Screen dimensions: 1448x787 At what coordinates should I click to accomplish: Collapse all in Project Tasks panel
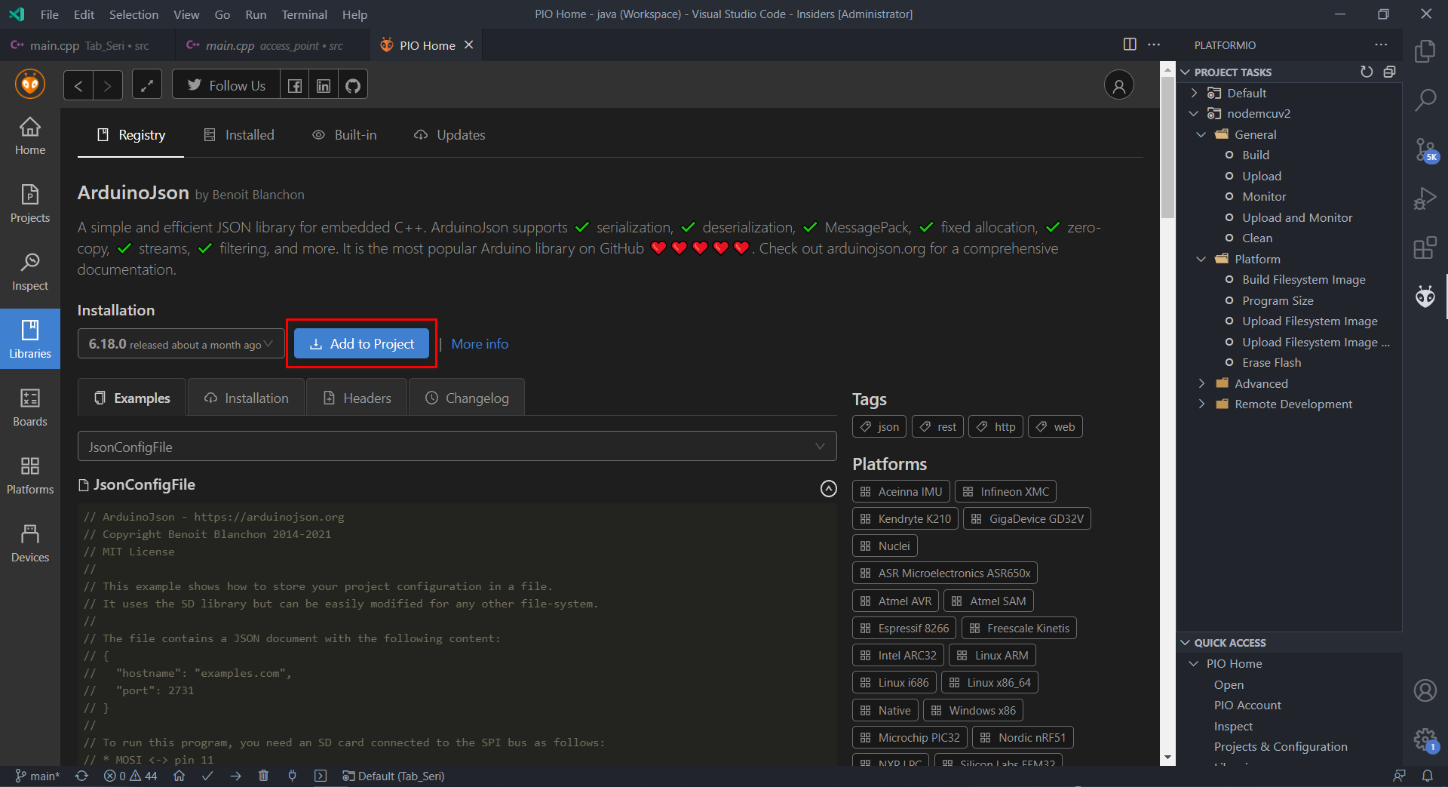1389,72
